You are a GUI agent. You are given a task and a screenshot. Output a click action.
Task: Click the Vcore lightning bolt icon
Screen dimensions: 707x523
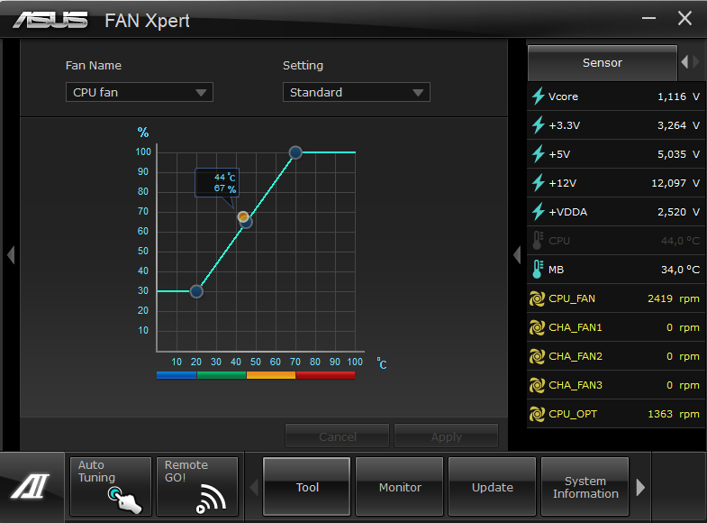pos(538,96)
